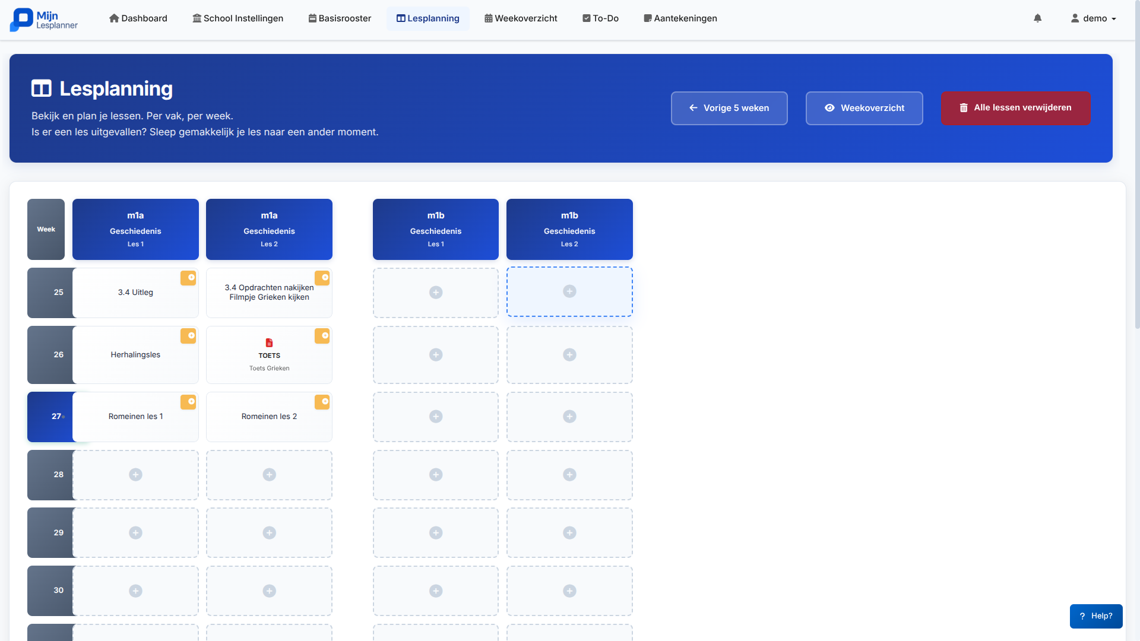Click the notification bell icon
The image size is (1140, 641).
pos(1037,18)
